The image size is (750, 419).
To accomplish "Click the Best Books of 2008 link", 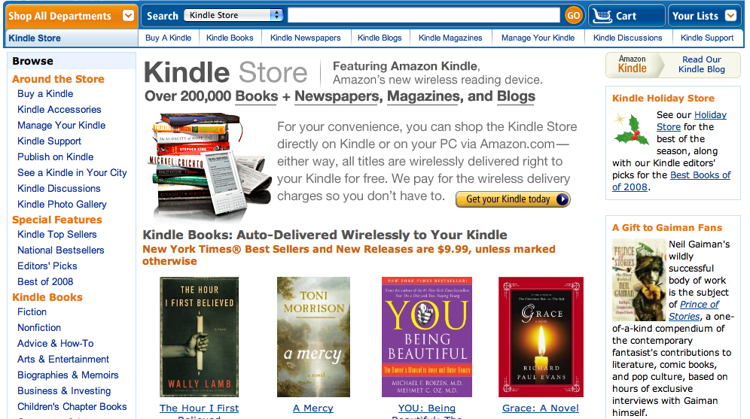I will [672, 181].
